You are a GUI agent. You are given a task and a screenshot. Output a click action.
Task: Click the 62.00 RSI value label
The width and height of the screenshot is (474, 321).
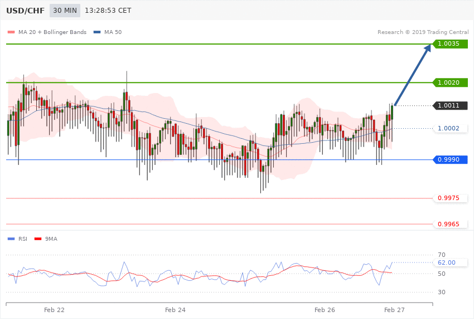pyautogui.click(x=451, y=262)
